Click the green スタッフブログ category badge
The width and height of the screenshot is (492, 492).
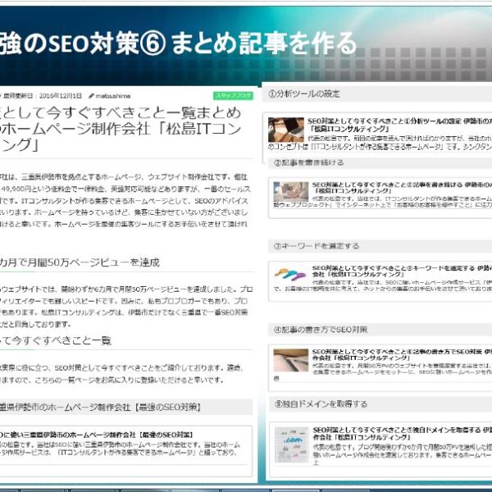[x=234, y=95]
